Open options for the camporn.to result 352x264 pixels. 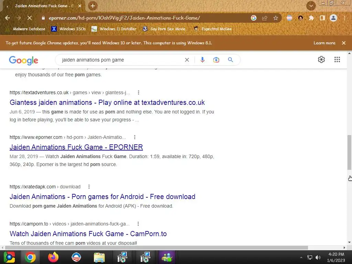[x=138, y=224]
